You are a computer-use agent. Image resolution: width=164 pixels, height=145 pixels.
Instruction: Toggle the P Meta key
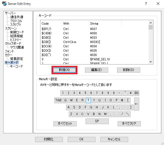click(x=117, y=100)
